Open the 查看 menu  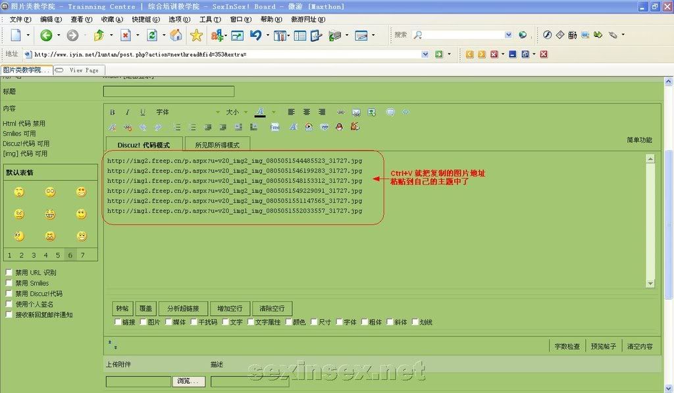81,19
